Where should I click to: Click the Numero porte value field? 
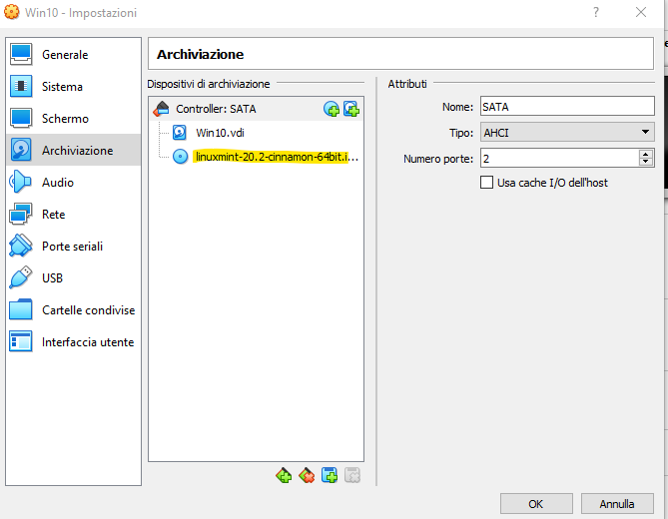click(560, 159)
